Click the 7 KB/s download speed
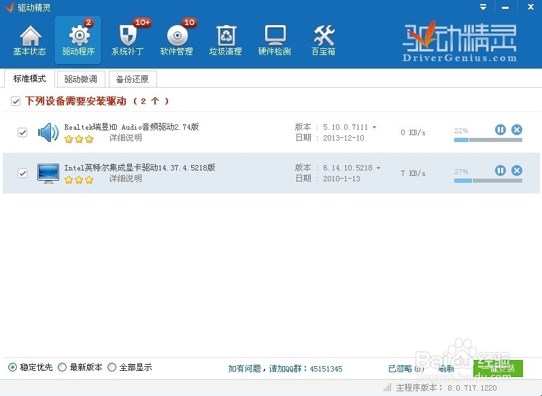The width and height of the screenshot is (542, 396). pos(413,173)
